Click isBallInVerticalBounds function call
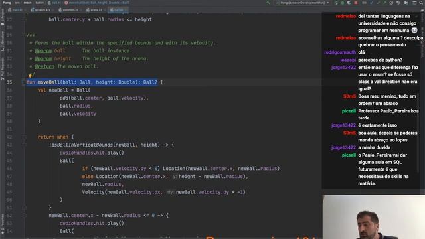 coord(82,145)
